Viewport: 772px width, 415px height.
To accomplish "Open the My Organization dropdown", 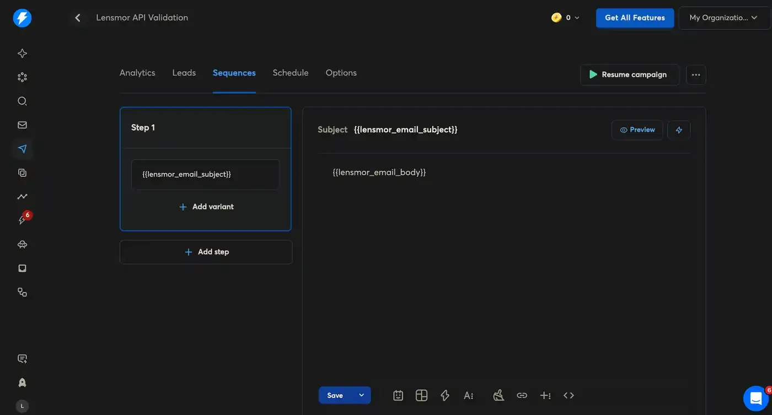I will pos(725,18).
